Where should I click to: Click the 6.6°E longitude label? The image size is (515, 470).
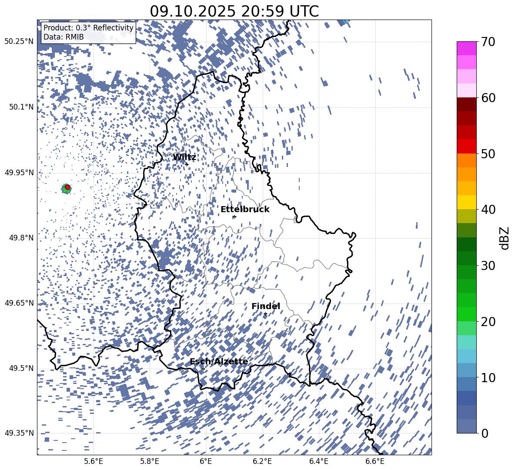tap(375, 461)
